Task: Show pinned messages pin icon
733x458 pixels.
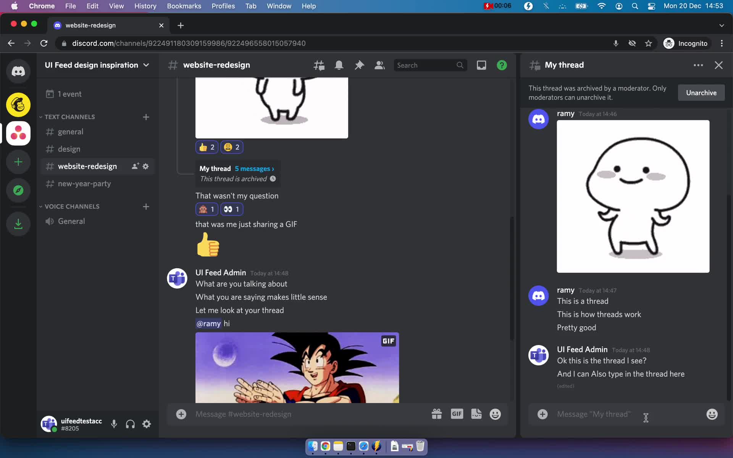Action: (359, 65)
